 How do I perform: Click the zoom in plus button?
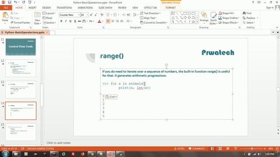(265, 148)
